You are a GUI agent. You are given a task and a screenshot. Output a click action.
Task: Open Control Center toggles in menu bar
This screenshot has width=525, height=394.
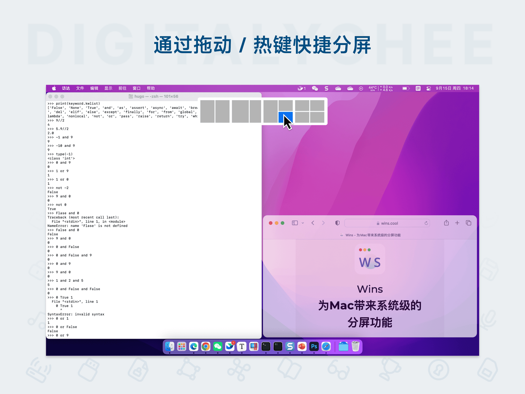[x=429, y=88]
